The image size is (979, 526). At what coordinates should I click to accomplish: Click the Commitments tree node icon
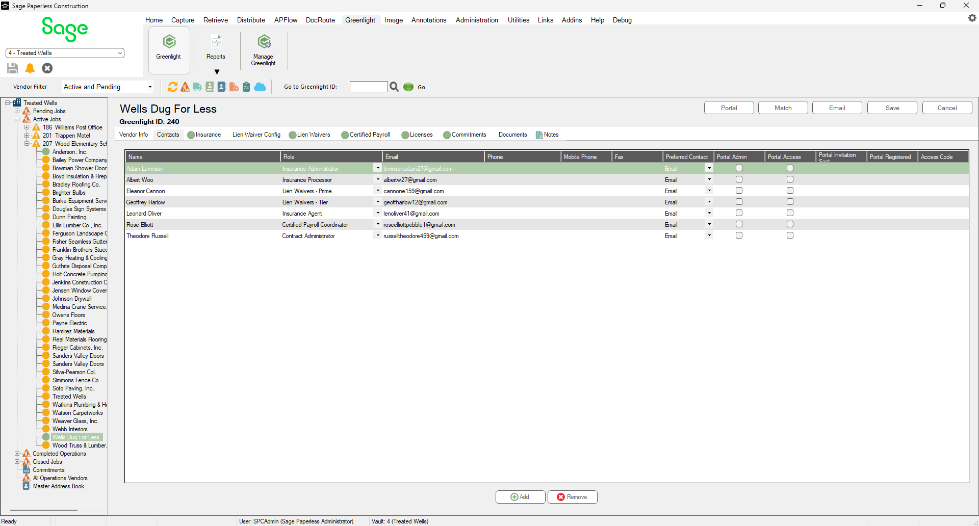pyautogui.click(x=27, y=470)
